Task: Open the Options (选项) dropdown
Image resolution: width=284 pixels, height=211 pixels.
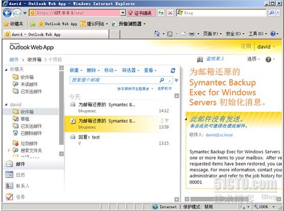Action: point(253,59)
